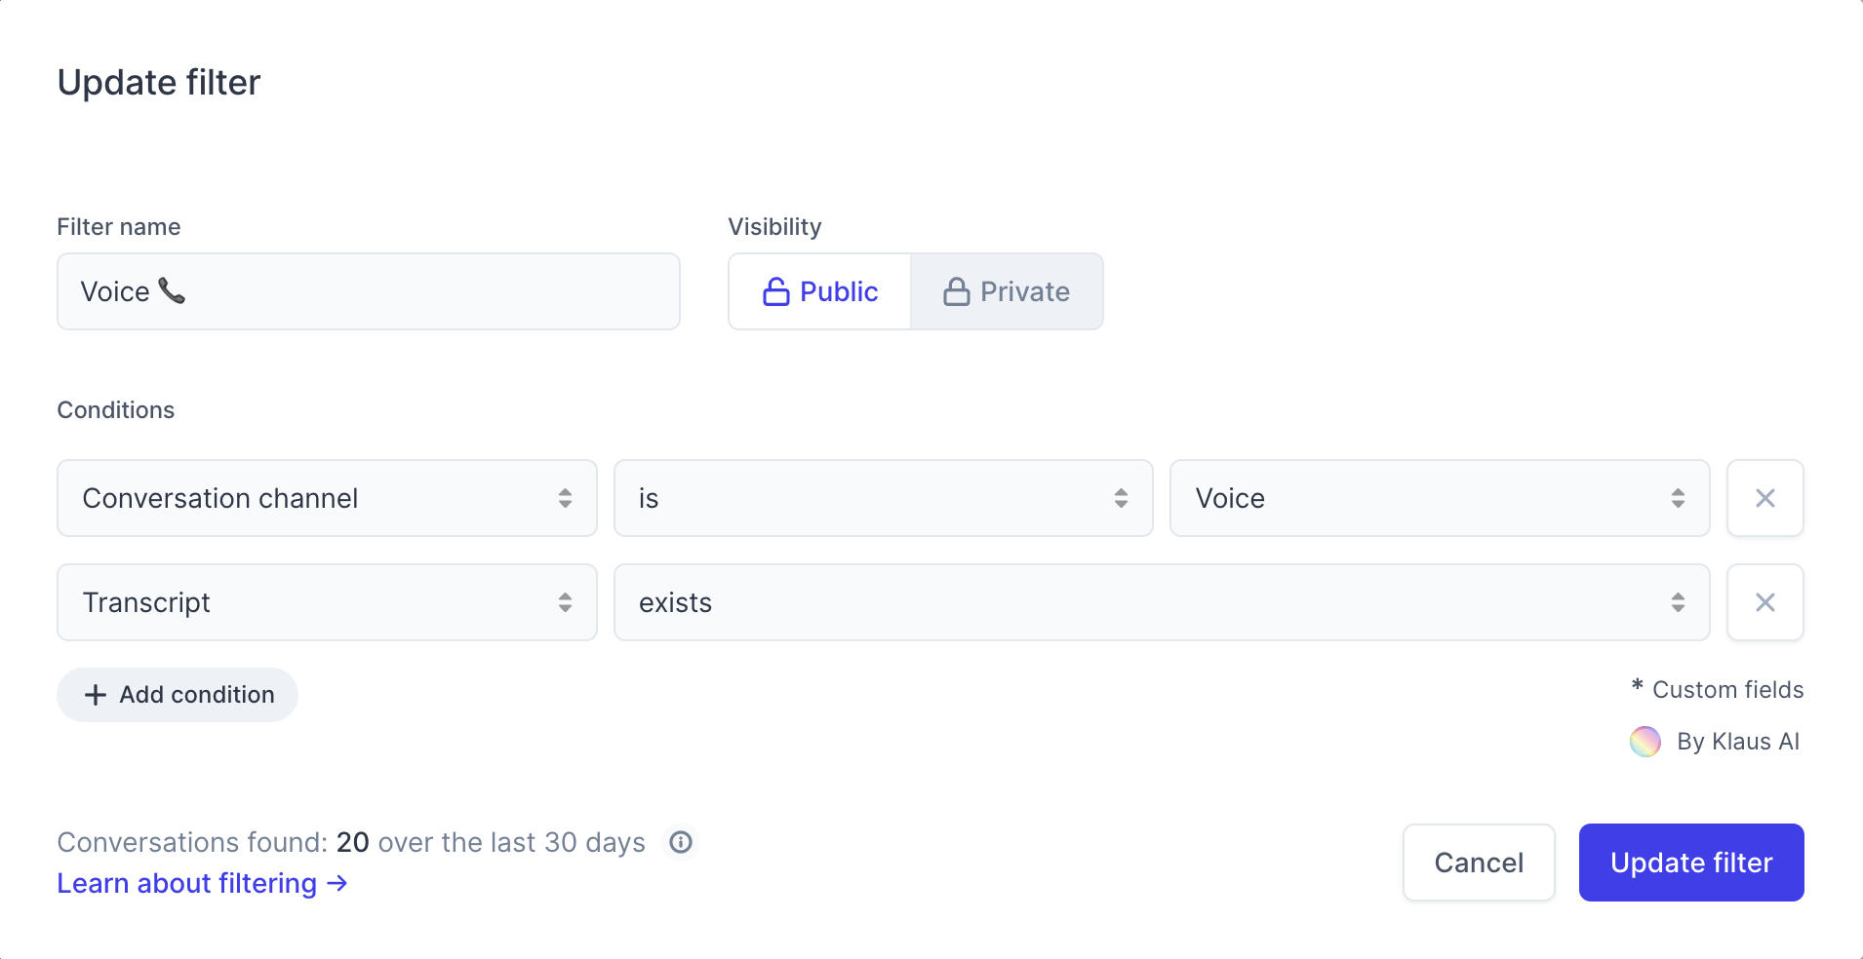The image size is (1863, 959).
Task: Click the plus icon in Add condition
Action: [96, 695]
